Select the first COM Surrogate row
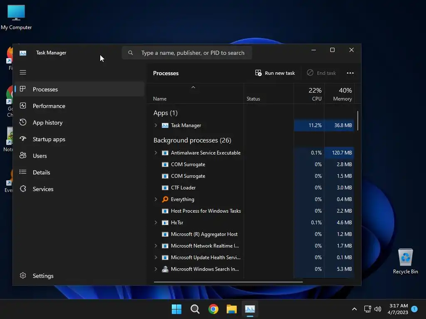 click(x=251, y=164)
